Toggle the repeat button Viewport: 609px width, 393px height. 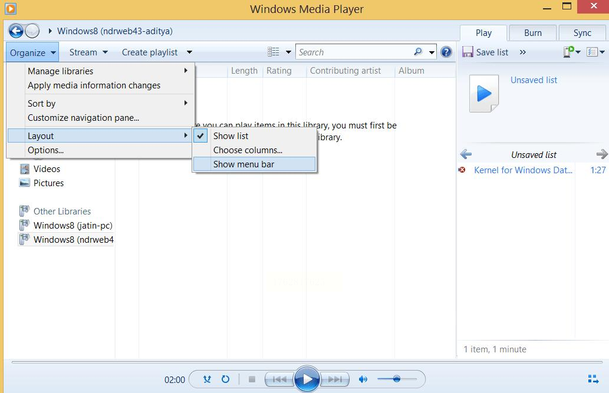(x=225, y=379)
